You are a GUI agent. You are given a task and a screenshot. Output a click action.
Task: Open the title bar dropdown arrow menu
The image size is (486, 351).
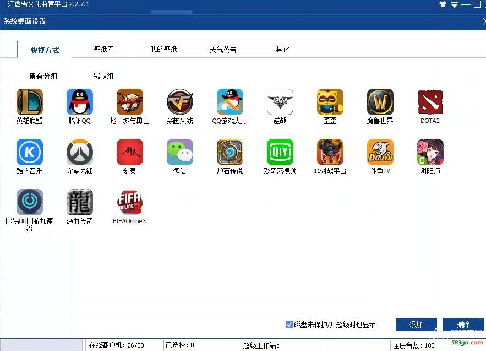455,4
